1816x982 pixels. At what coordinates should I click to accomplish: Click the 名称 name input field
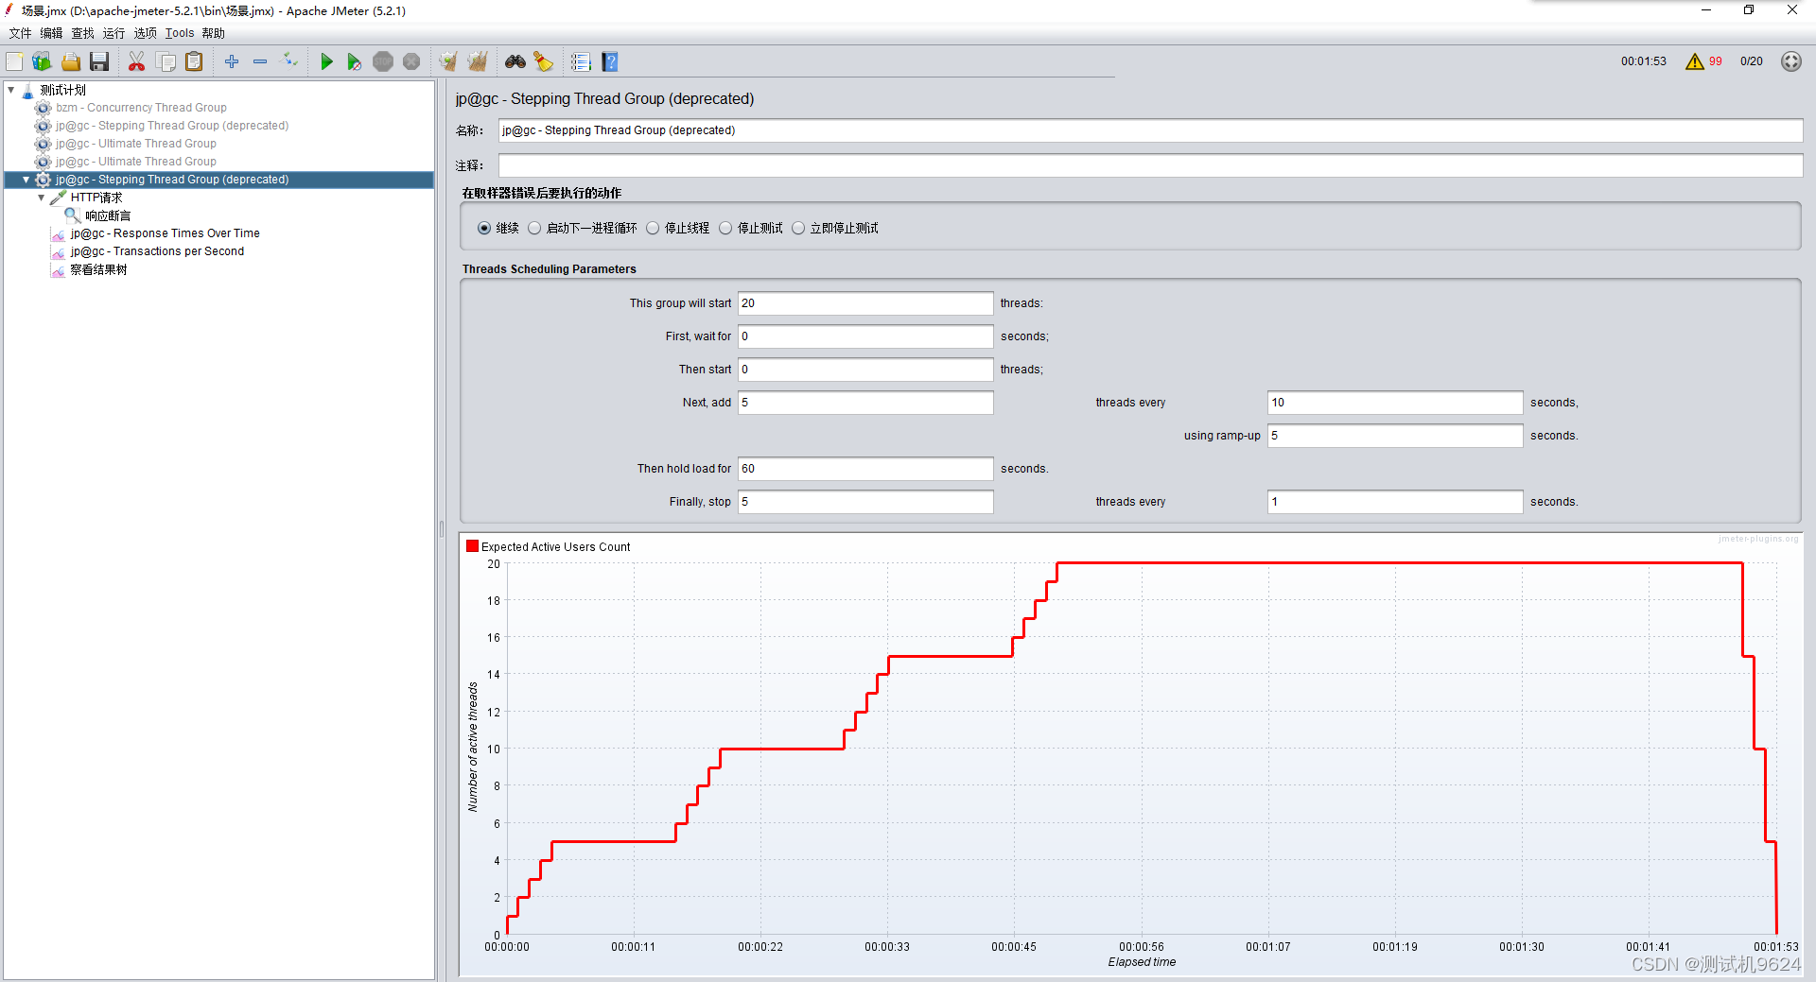[x=1150, y=130]
